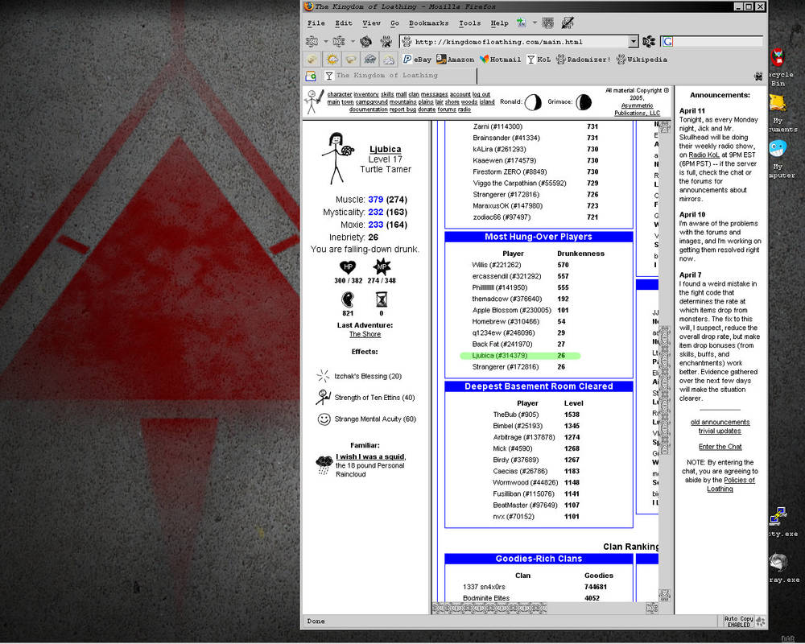Viewport: 805px width, 644px height.
Task: Click the Strange Mental Acuity smiley icon
Action: (324, 419)
